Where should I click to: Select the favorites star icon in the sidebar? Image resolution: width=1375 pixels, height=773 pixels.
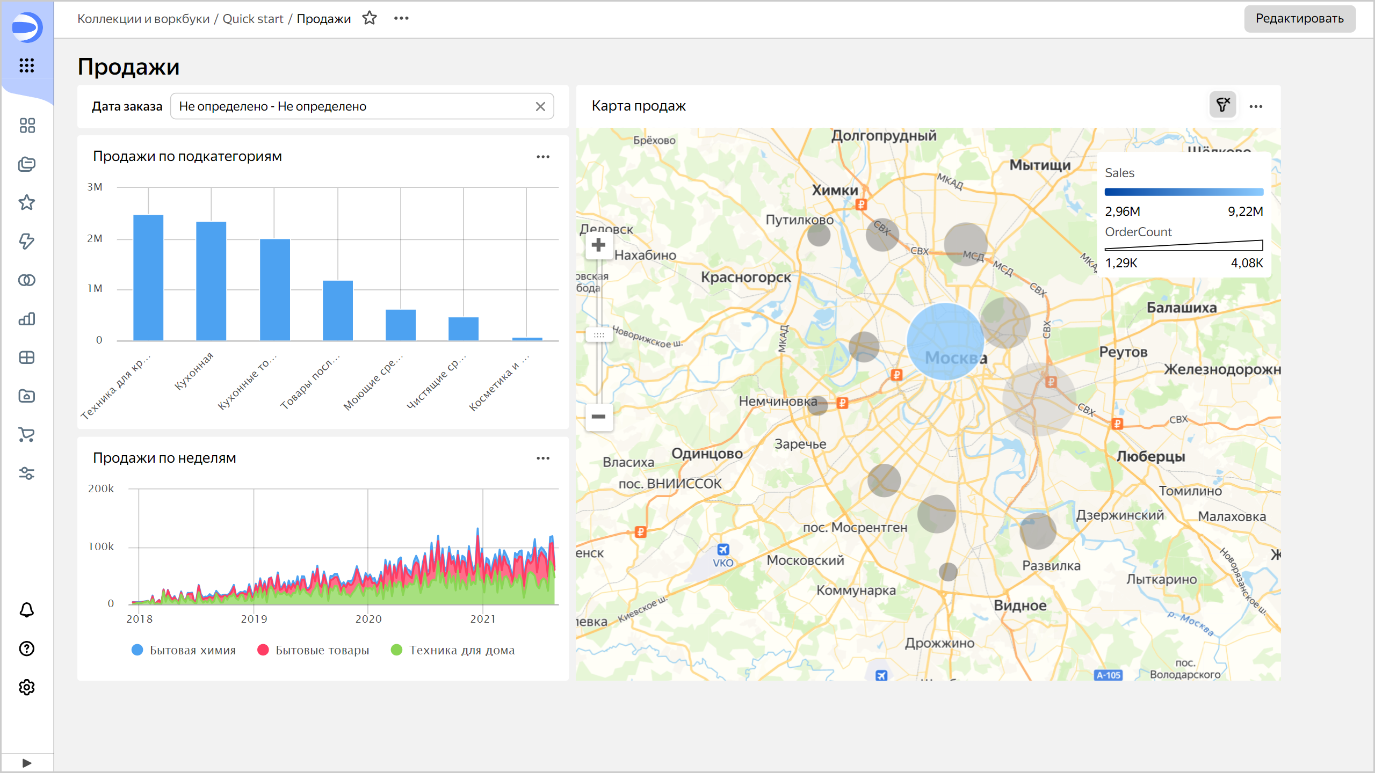coord(26,202)
